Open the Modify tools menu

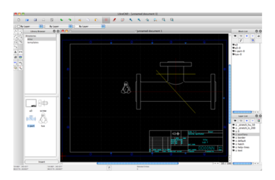tap(16, 63)
